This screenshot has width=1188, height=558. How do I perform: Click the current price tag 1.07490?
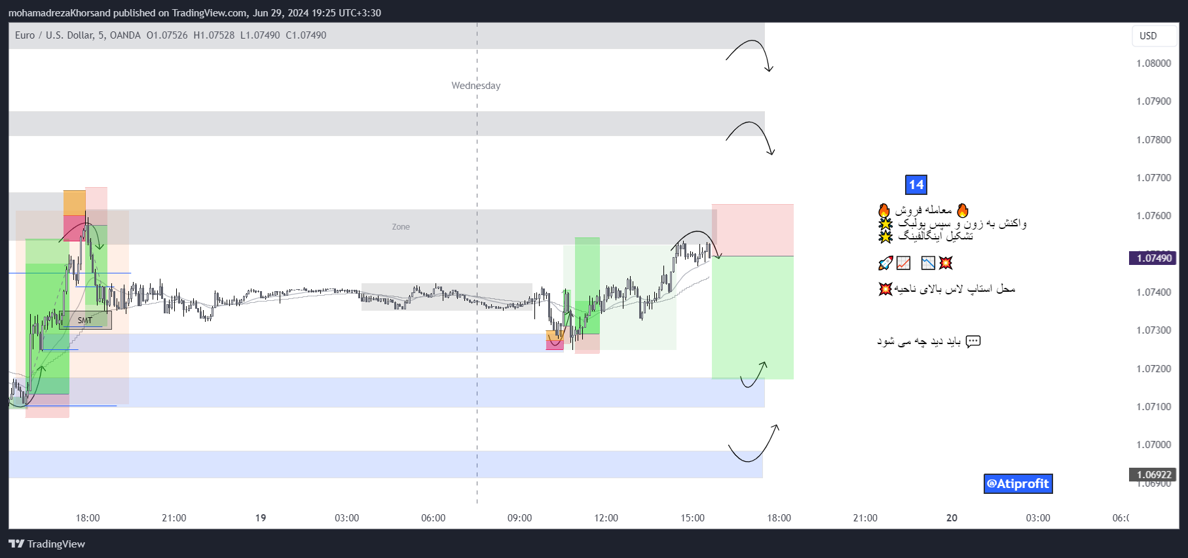(x=1153, y=258)
